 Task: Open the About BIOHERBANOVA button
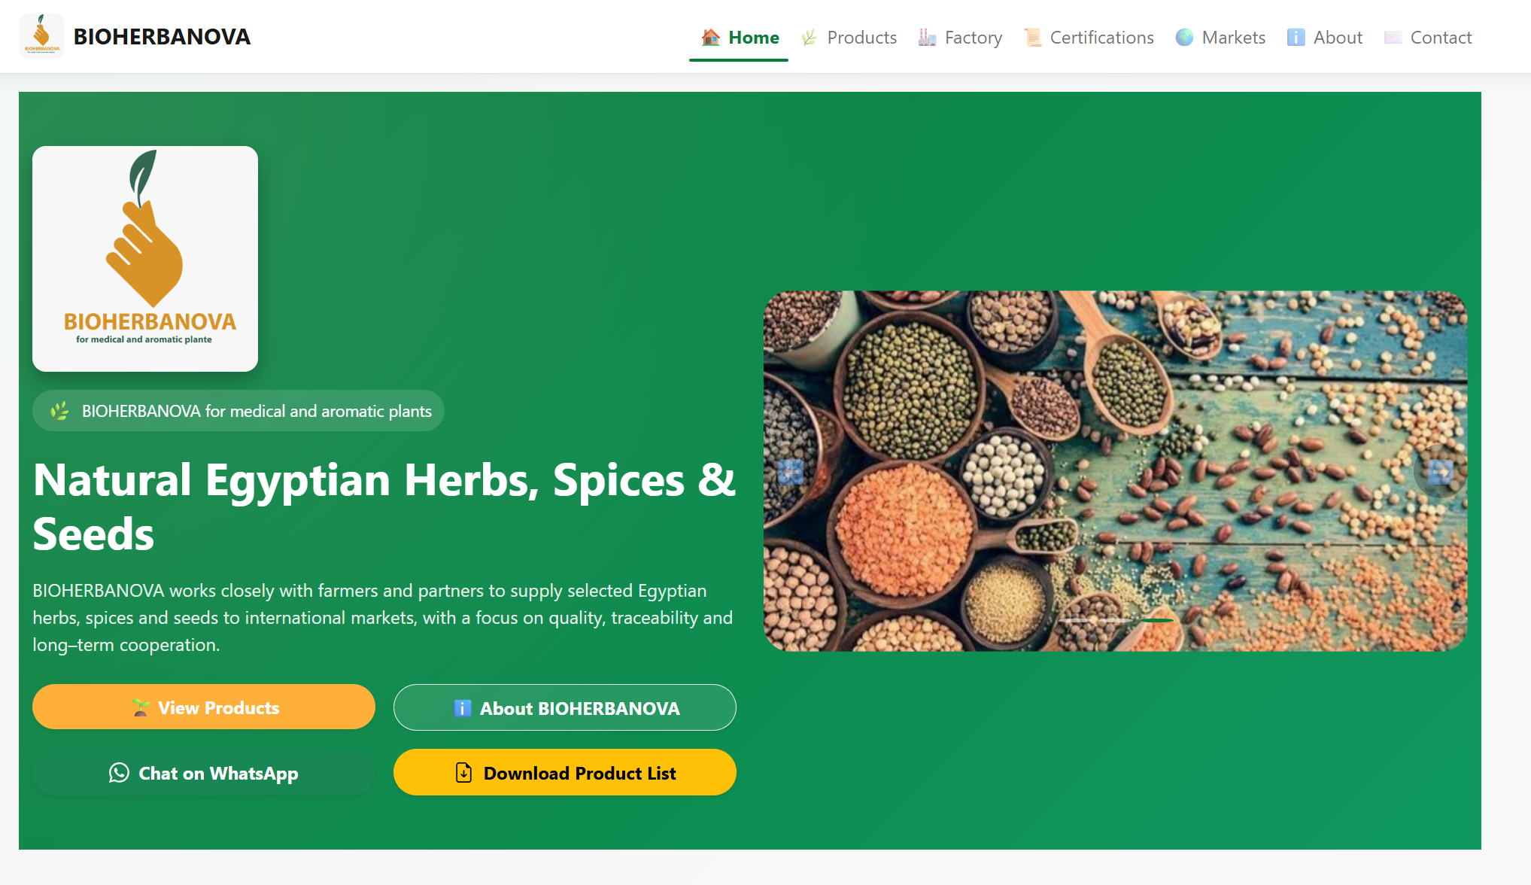(565, 707)
